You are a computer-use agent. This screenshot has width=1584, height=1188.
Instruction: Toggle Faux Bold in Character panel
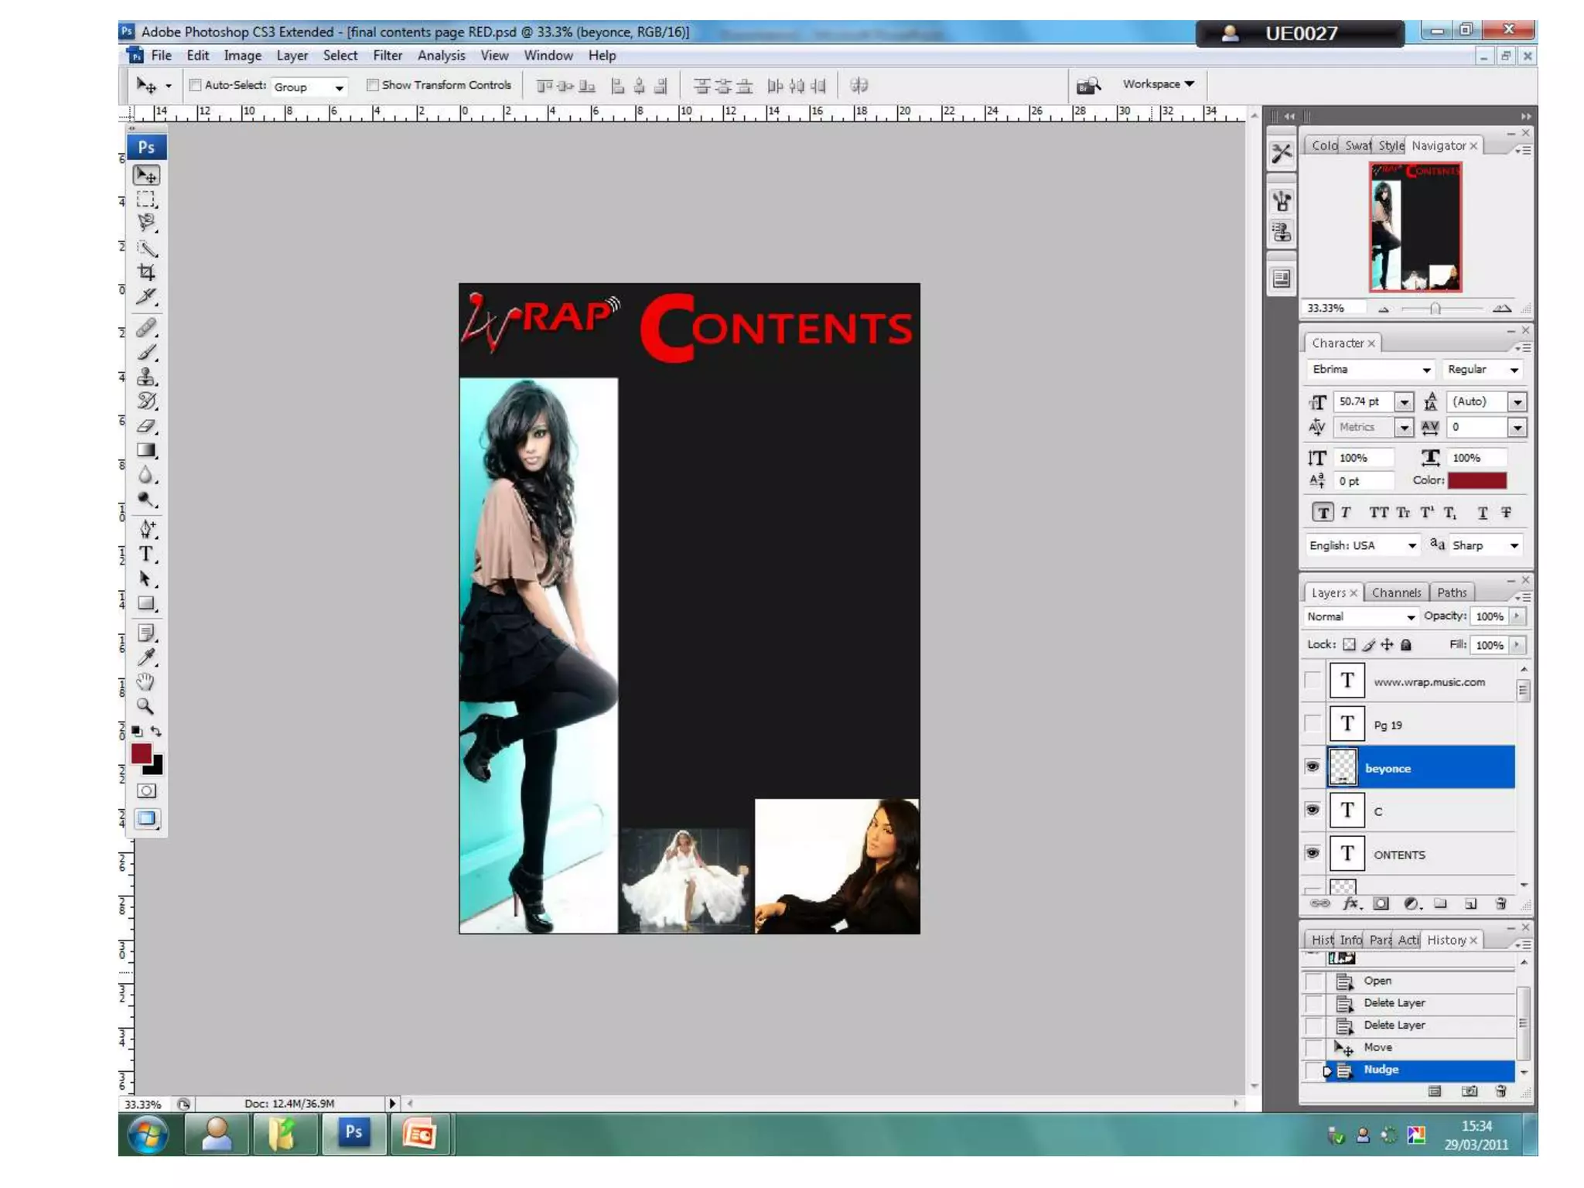point(1323,513)
